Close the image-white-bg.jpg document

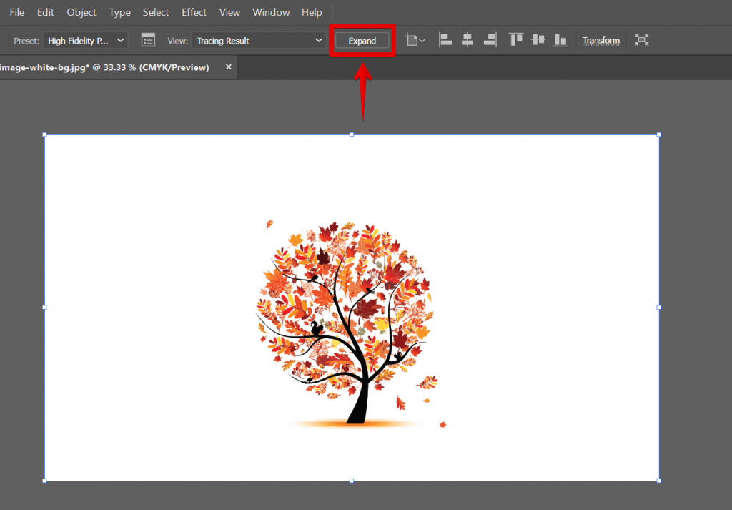(228, 67)
